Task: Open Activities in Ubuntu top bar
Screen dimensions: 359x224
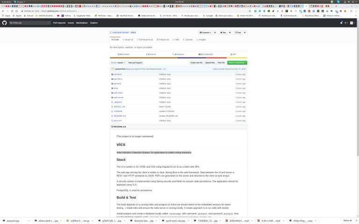Action: (6, 2)
